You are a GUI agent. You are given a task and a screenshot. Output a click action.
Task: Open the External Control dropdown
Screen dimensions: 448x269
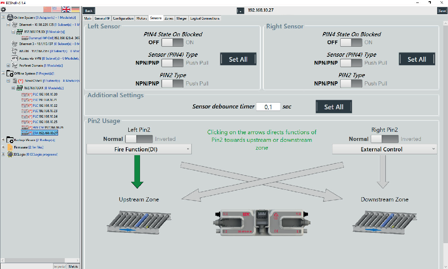coord(384,149)
